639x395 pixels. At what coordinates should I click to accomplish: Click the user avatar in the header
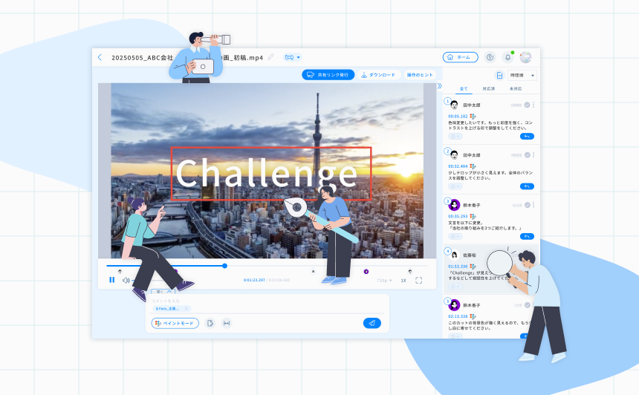pos(525,57)
